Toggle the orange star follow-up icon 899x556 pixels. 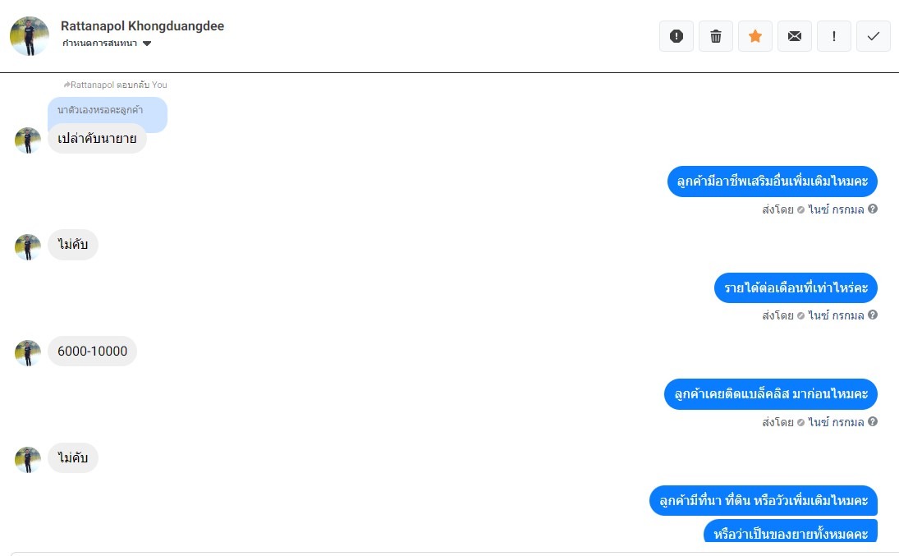point(755,36)
